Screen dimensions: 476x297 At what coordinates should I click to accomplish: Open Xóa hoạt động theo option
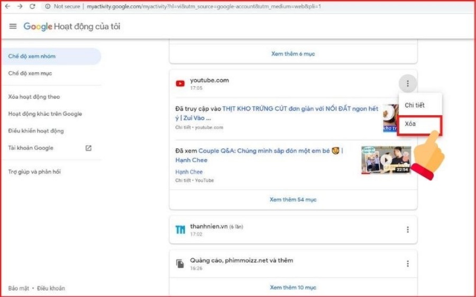click(34, 97)
